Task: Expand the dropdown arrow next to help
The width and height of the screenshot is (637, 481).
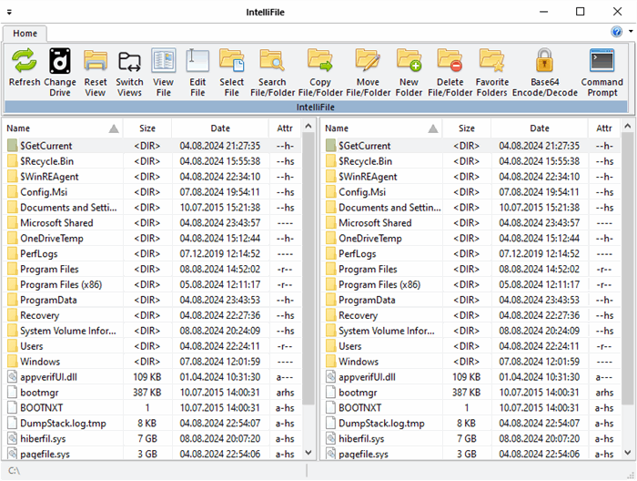Action: click(631, 31)
